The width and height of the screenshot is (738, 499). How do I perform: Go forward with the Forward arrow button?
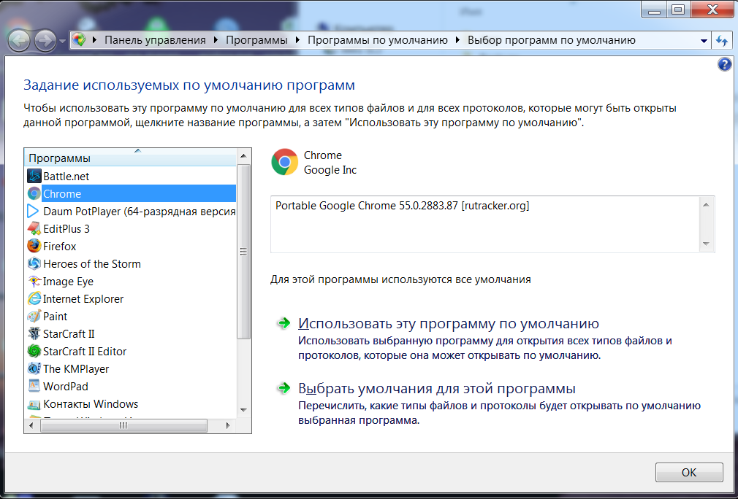[x=45, y=41]
